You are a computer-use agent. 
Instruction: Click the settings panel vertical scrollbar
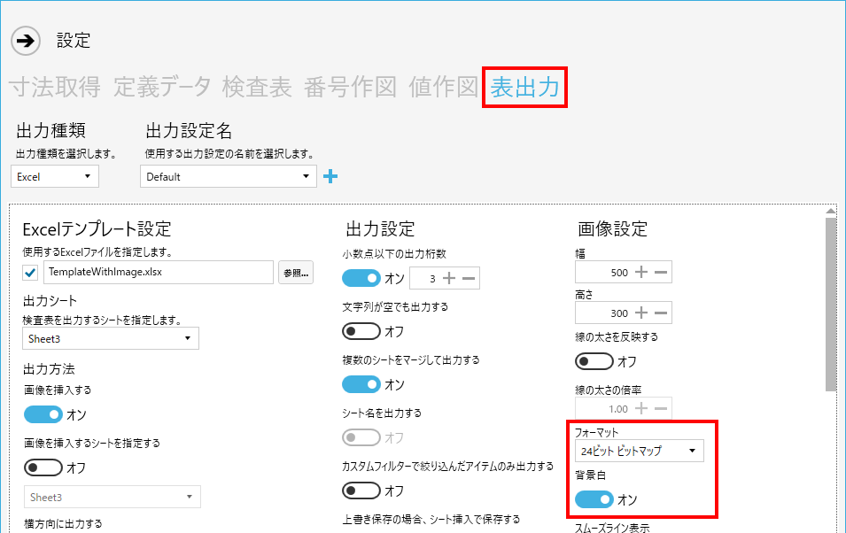(830, 301)
